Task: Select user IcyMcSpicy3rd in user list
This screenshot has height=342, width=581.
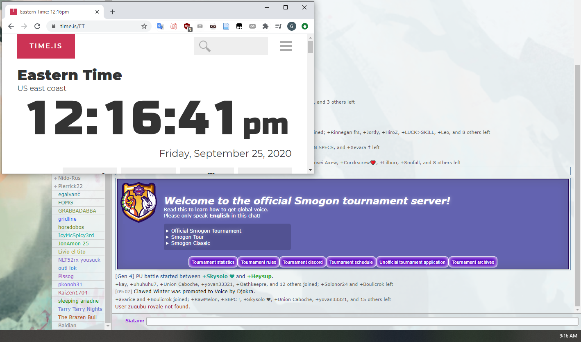Action: (x=79, y=236)
